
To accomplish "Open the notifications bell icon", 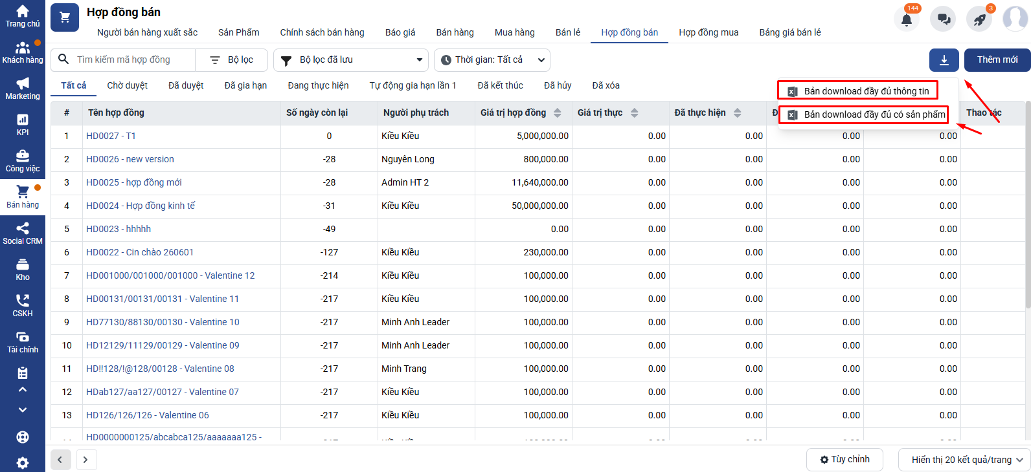I will pos(907,19).
